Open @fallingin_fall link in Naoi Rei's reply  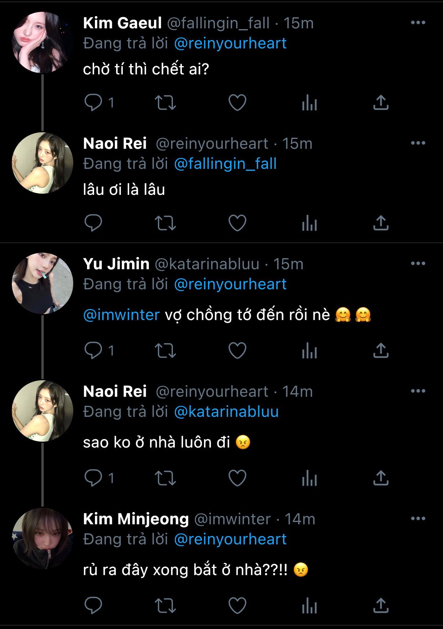coord(225,164)
